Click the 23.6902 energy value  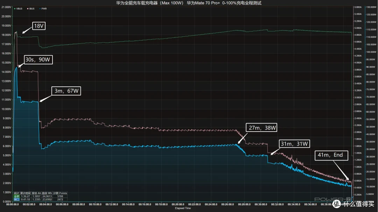(47, 199)
